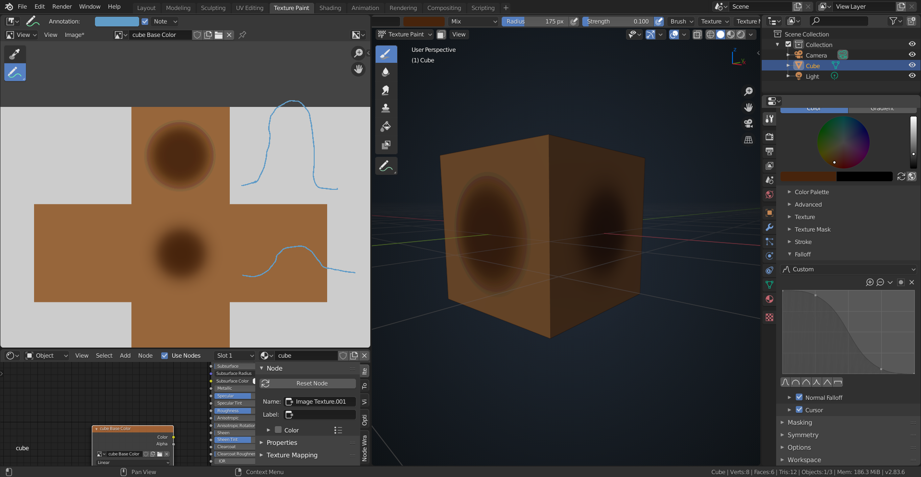Open the Mix blend mode dropdown

tap(473, 22)
